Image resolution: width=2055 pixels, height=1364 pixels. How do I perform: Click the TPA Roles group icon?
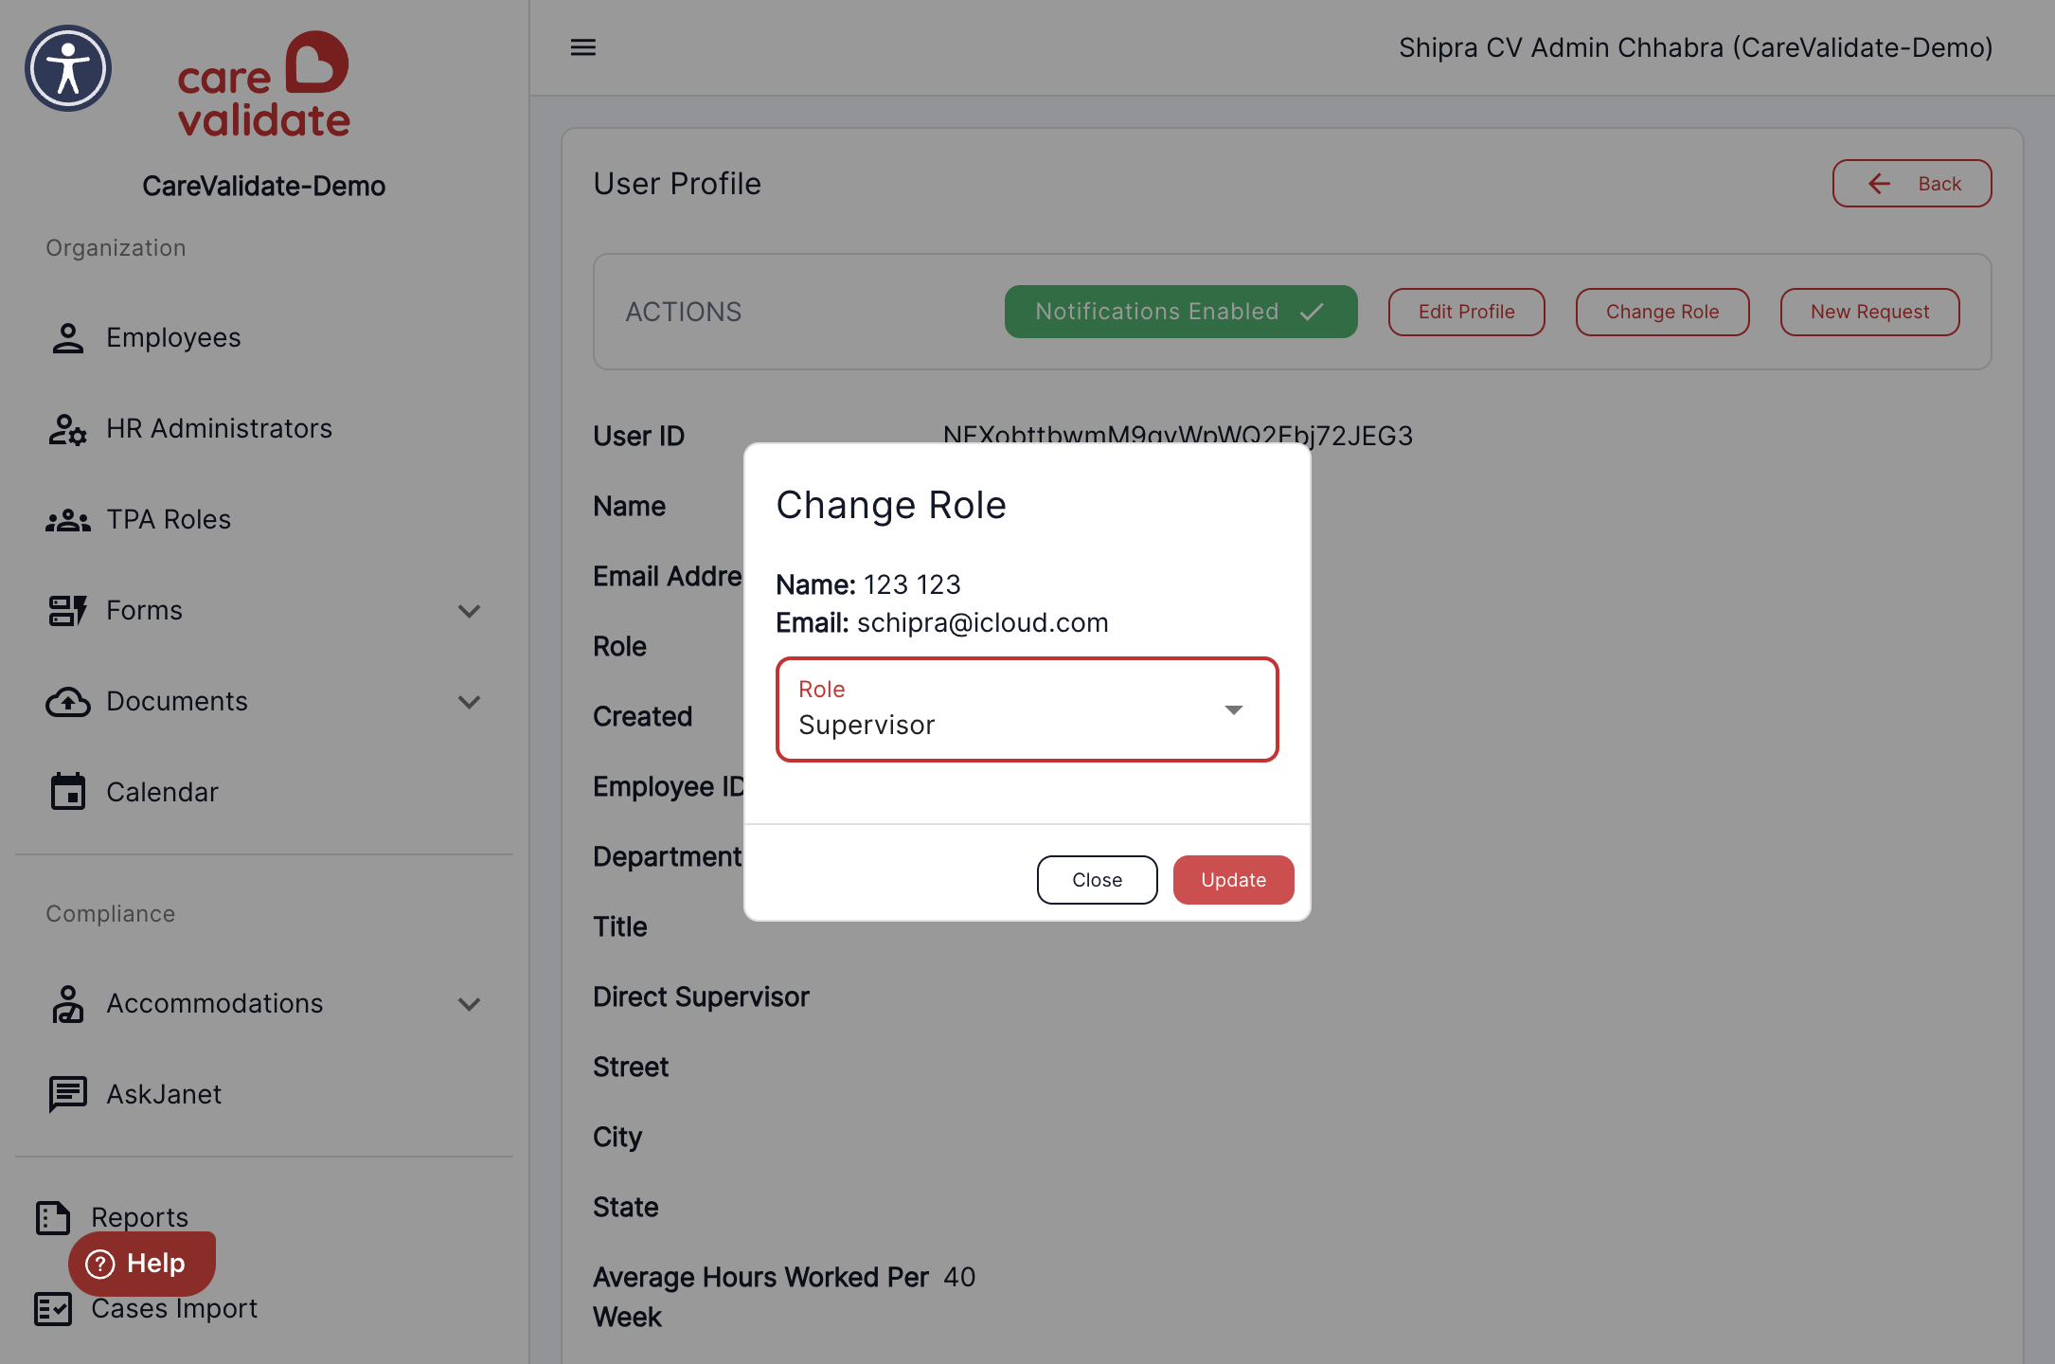[67, 519]
